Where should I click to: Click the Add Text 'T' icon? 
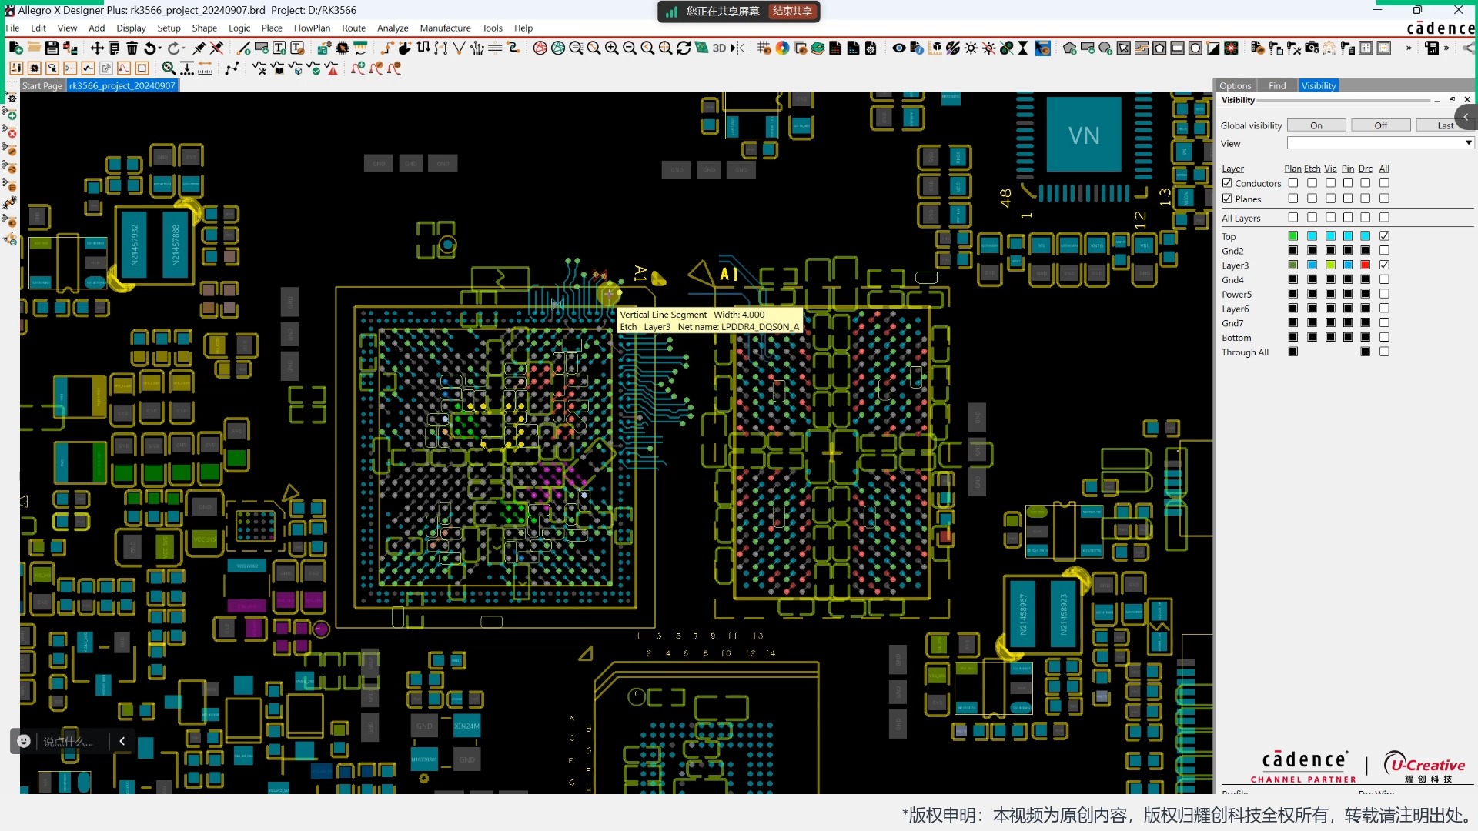(279, 48)
